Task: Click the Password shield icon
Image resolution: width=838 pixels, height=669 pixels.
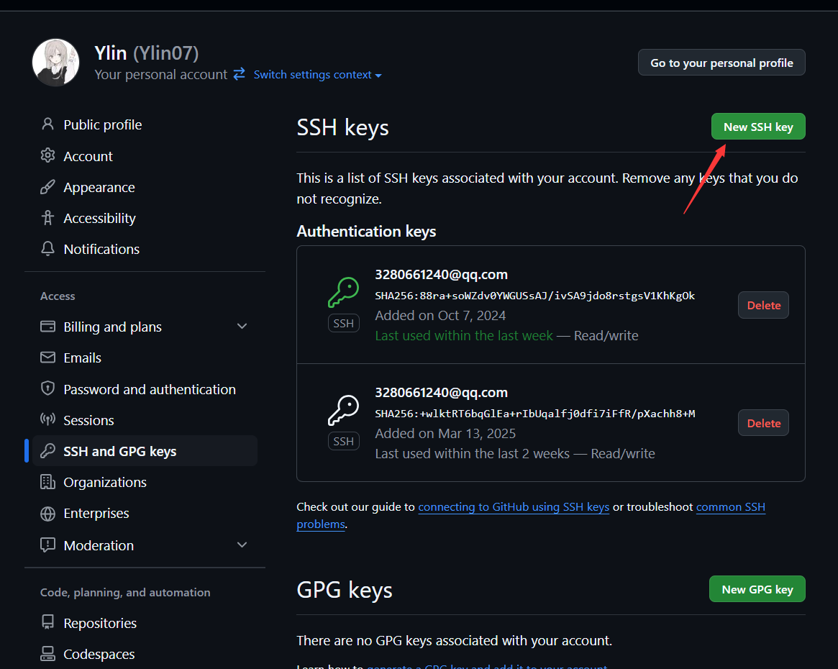Action: point(47,388)
